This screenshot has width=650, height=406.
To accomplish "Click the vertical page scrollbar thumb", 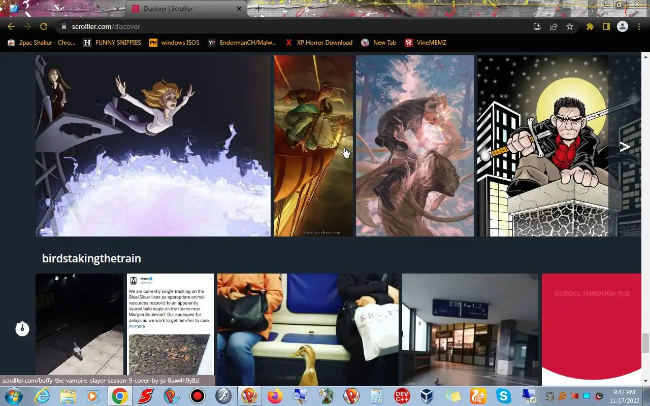I will 645,343.
